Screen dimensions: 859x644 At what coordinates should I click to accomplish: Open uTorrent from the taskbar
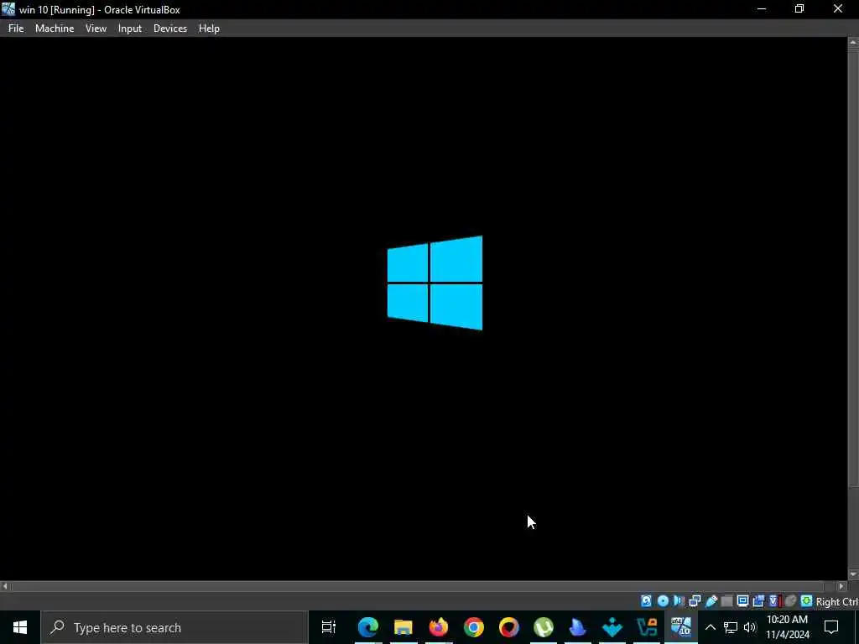coord(544,627)
